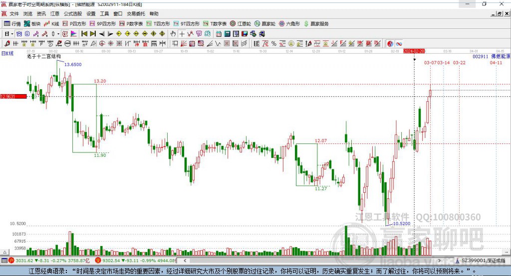Click the 03-07 forecast date marker

pyautogui.click(x=430, y=62)
